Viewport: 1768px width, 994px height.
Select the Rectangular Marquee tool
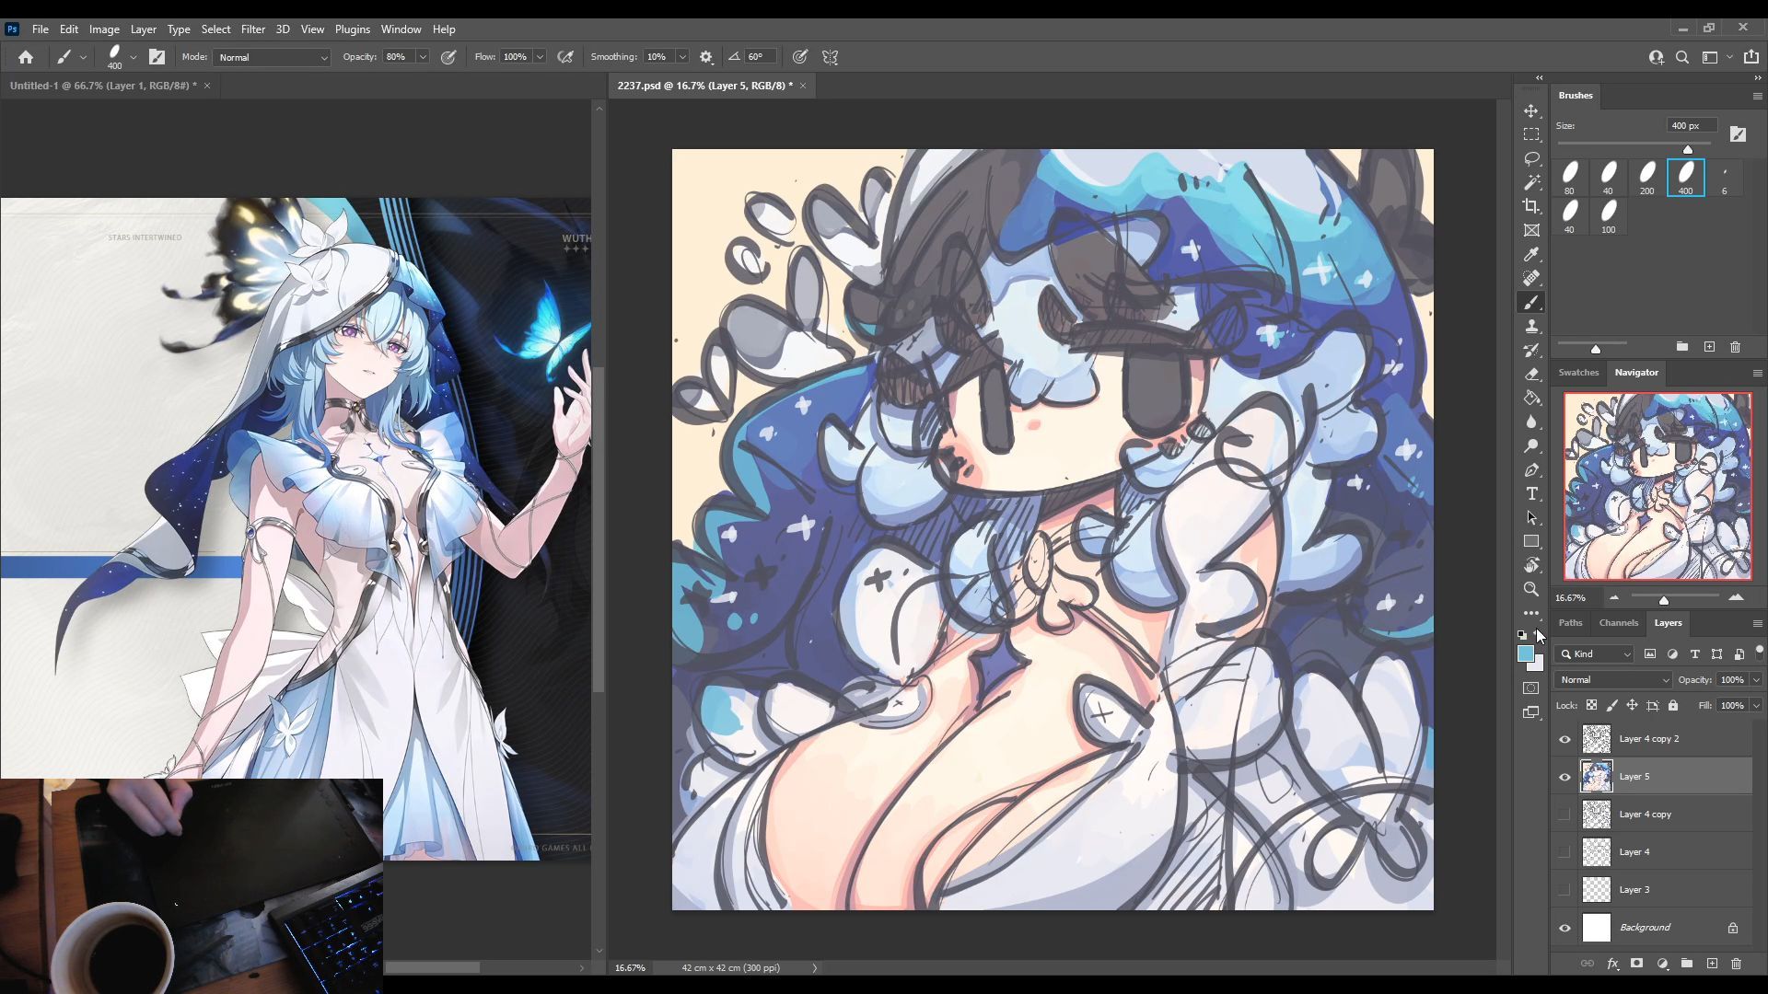[1531, 134]
